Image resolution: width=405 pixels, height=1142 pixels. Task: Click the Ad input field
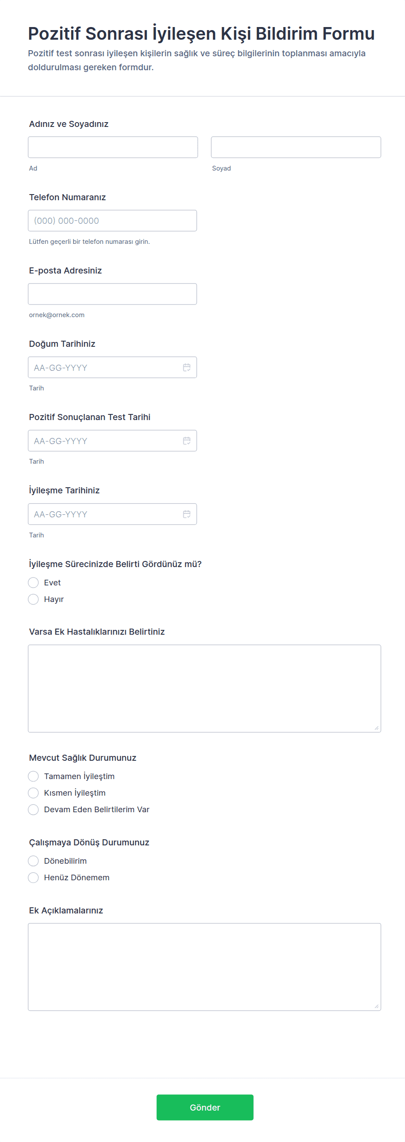(113, 147)
